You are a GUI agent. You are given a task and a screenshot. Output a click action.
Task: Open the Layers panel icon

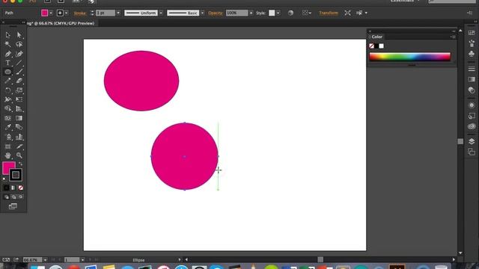tap(472, 141)
